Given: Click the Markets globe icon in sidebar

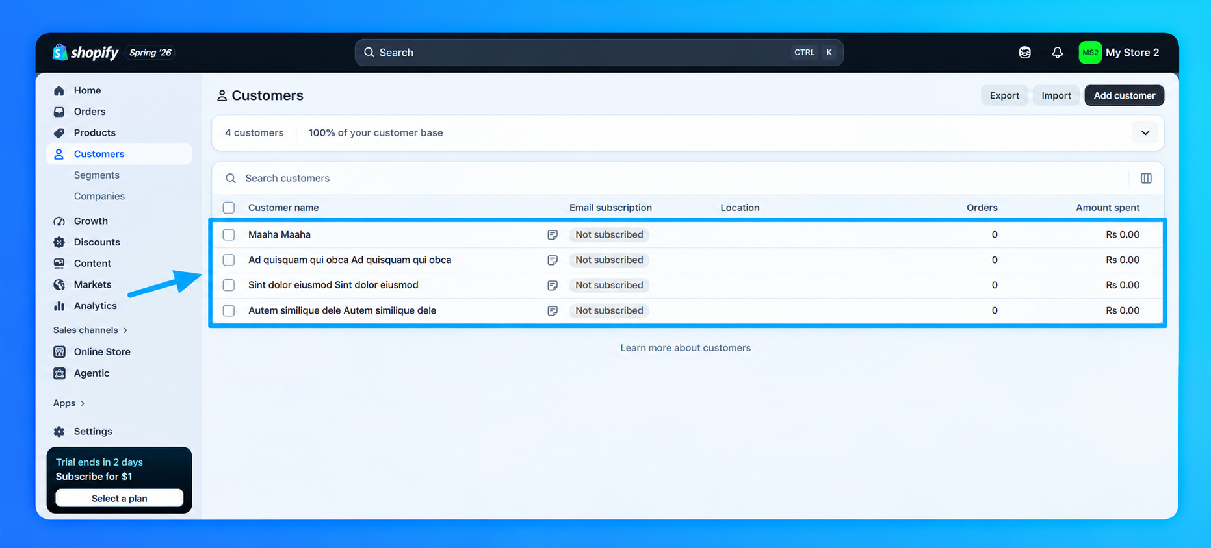Looking at the screenshot, I should coord(59,284).
